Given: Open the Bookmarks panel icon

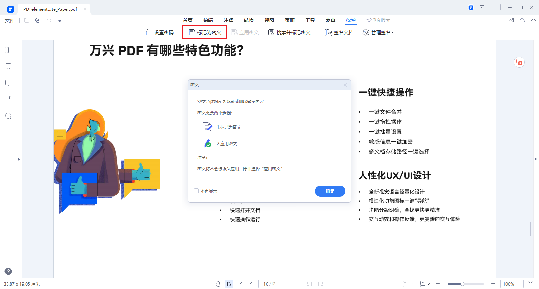Looking at the screenshot, I should [x=8, y=66].
